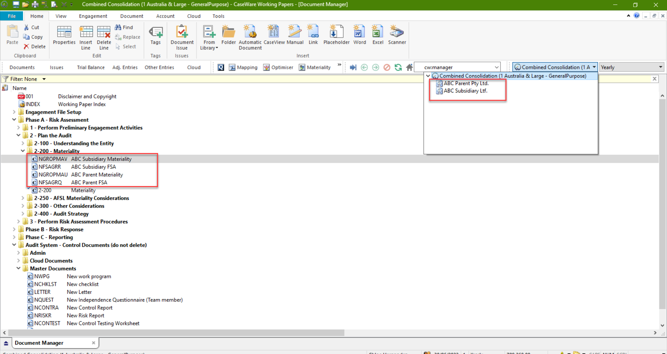667x354 pixels.
Task: Click the red stop icon
Action: pyautogui.click(x=387, y=67)
